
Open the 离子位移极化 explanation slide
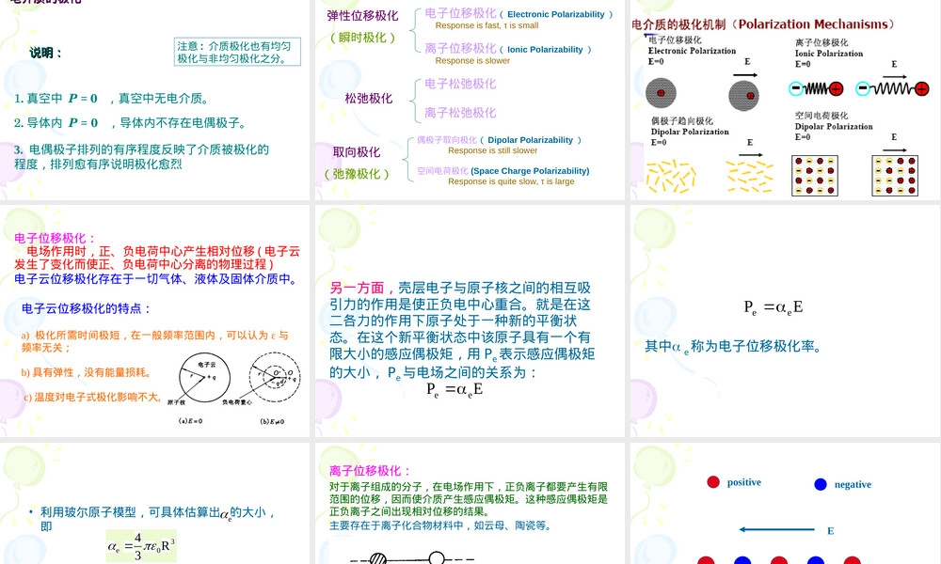(x=470, y=504)
